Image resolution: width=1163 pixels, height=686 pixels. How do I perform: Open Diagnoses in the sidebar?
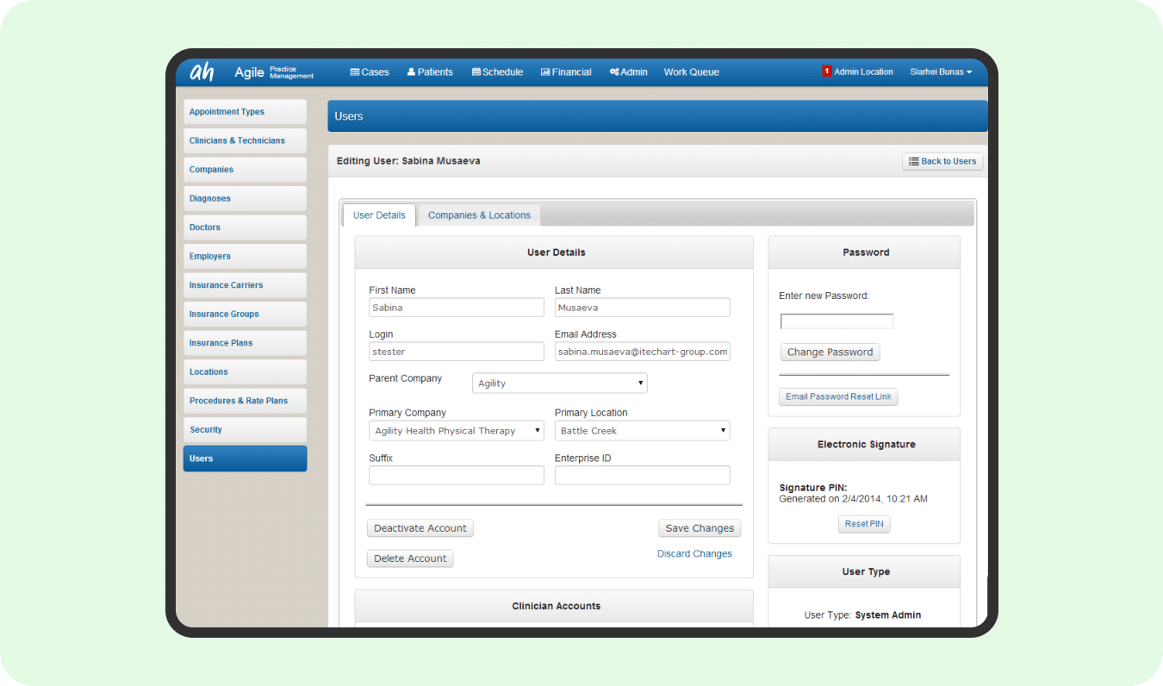pos(245,198)
